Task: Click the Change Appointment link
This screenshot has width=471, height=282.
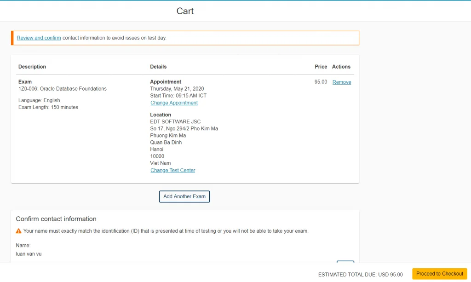Action: tap(174, 103)
